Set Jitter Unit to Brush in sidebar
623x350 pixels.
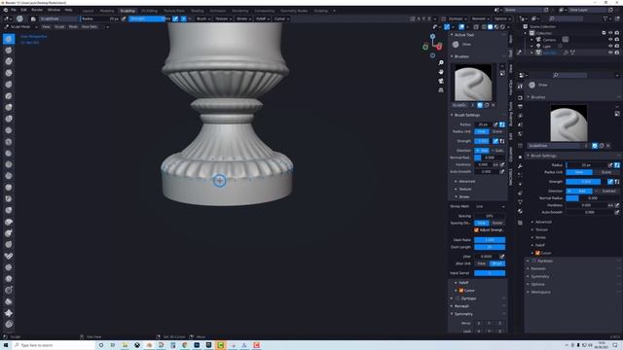(497, 263)
